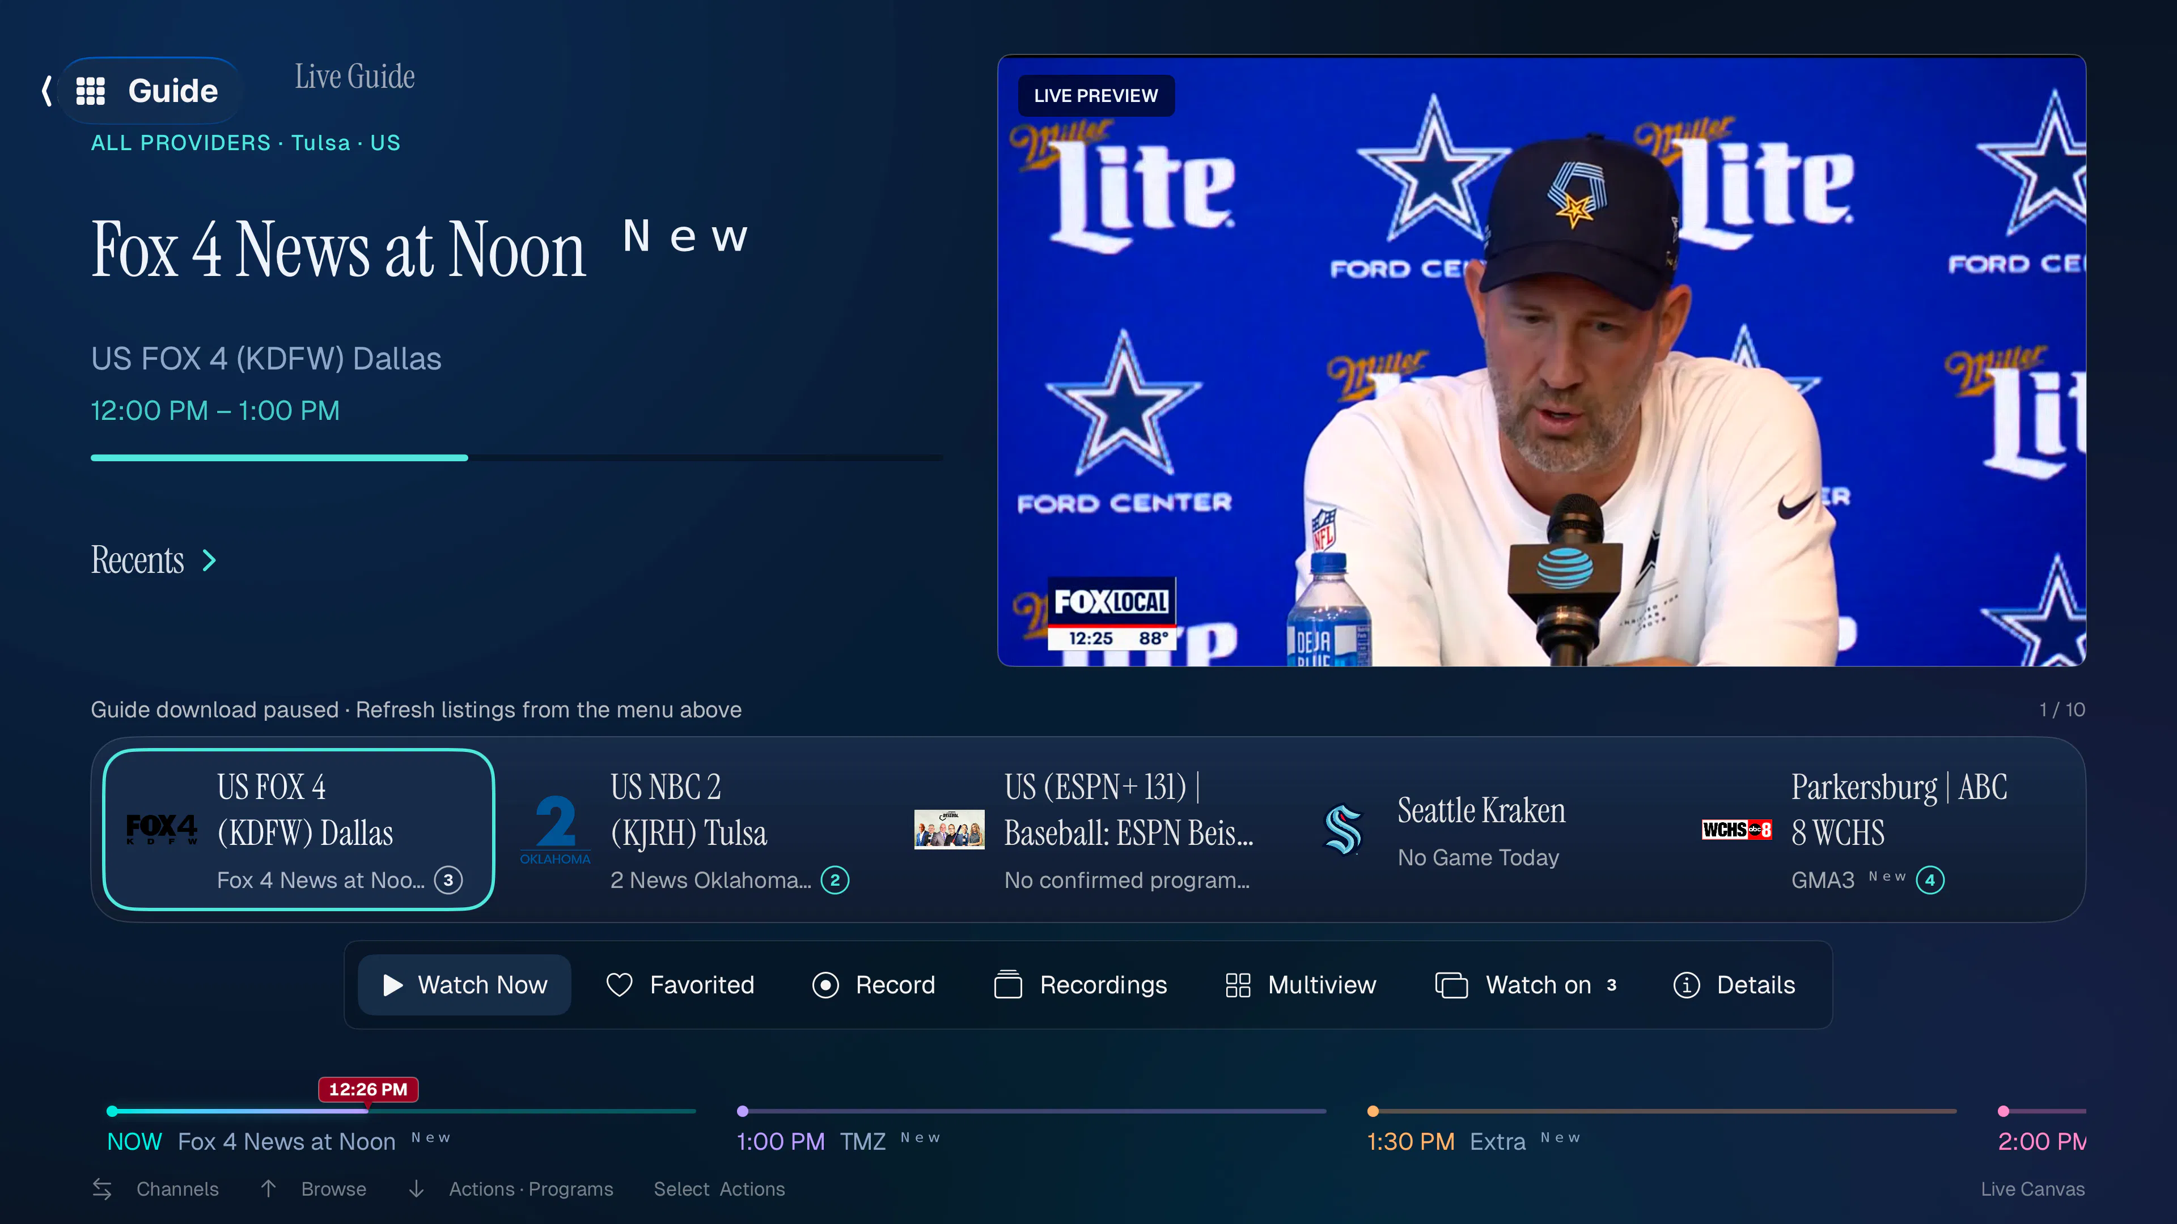Select the US FOX 4 (KDFW) Dallas channel card
This screenshot has width=2177, height=1224.
point(298,830)
